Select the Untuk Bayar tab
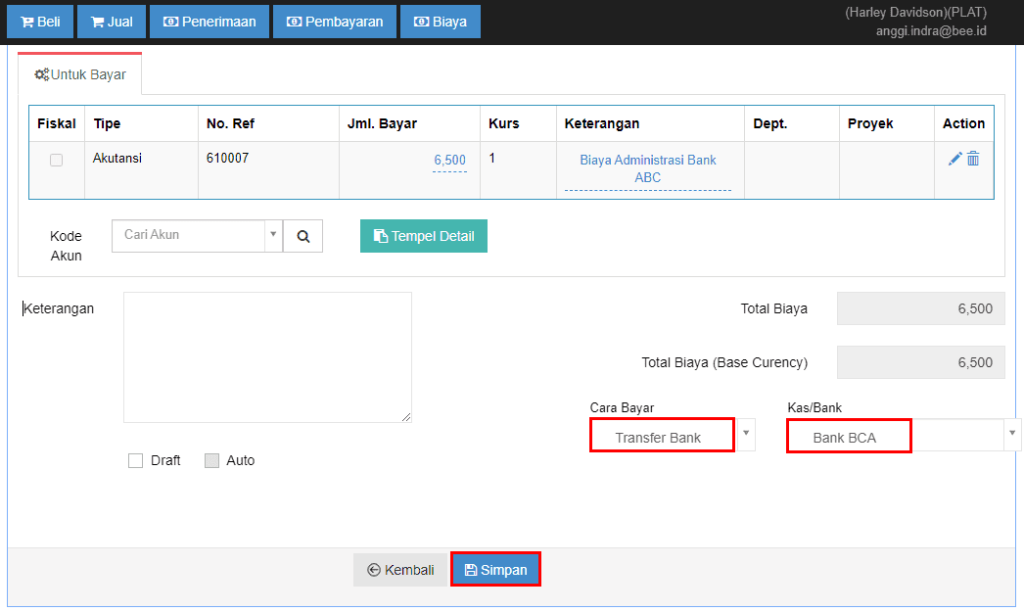Viewport: 1024px width, 612px height. click(80, 74)
